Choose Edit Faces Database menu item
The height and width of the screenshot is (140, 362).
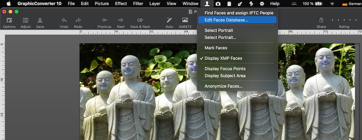pos(226,20)
